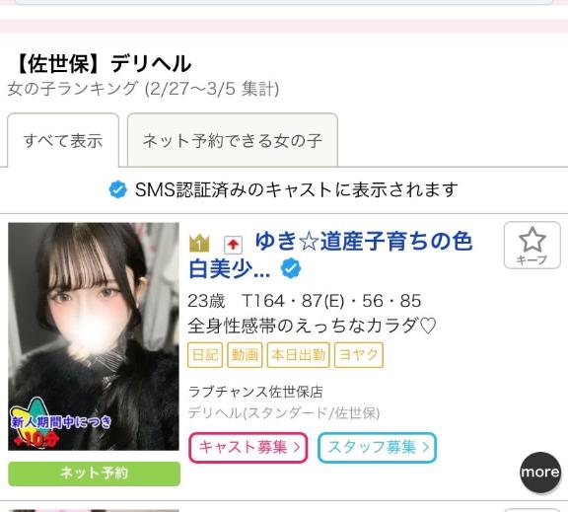Open the 日記 tag
The height and width of the screenshot is (512, 568).
click(205, 355)
